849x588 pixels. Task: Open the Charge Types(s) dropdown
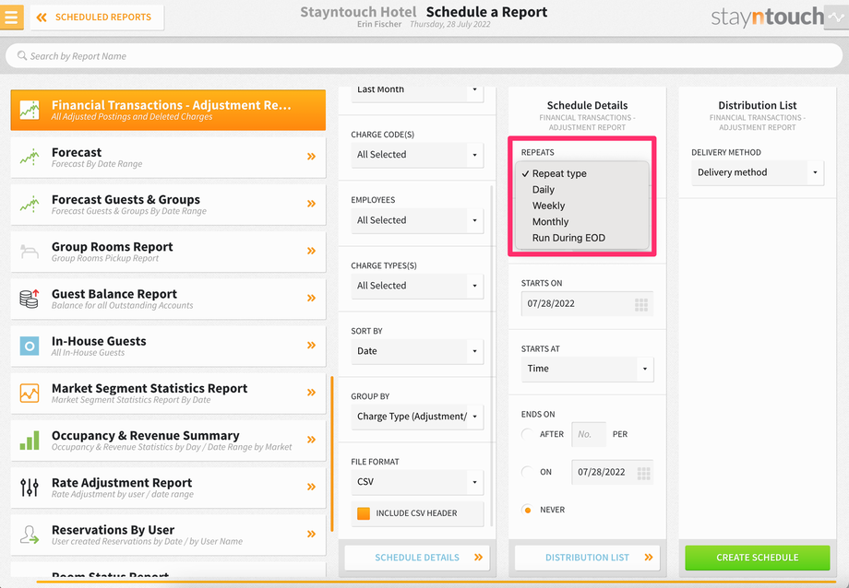tap(417, 286)
